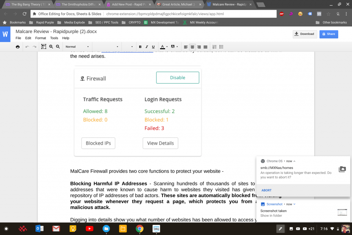Open the stylus tools in the shelf
The image size is (352, 235).
click(280, 229)
